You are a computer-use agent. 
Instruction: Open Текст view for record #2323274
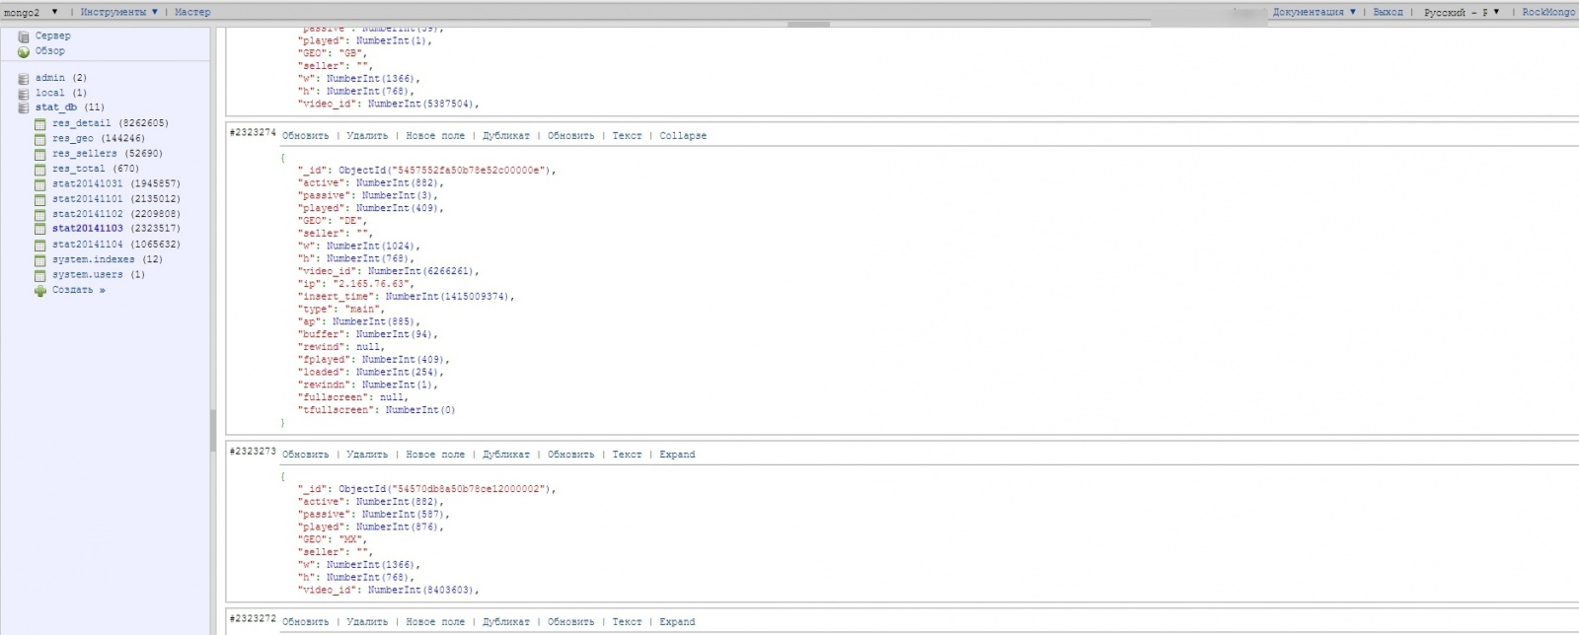point(627,136)
